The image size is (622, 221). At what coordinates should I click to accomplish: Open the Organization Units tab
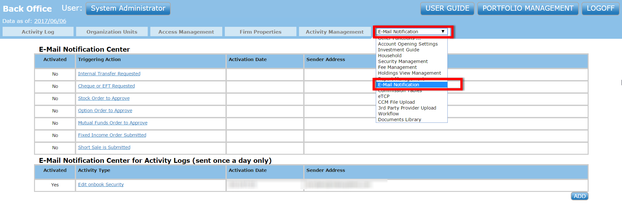tap(112, 32)
